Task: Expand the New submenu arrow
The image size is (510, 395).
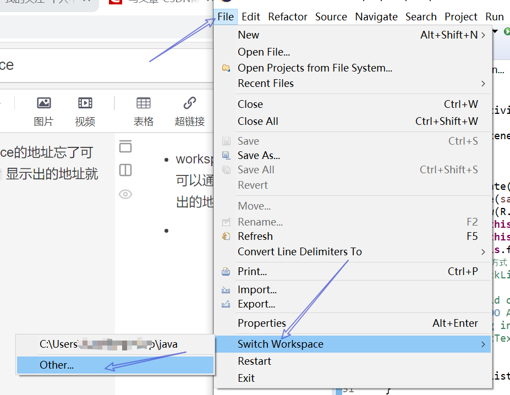Action: (x=482, y=35)
